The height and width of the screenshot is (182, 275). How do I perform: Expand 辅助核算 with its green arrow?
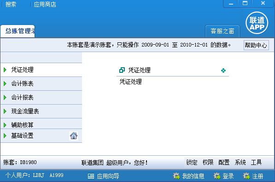tap(5, 125)
